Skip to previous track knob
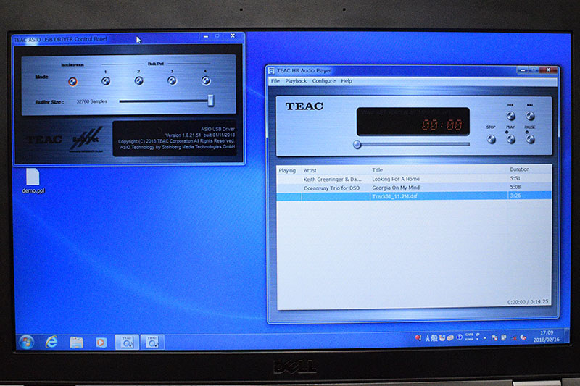This screenshot has width=580, height=386. pyautogui.click(x=511, y=116)
